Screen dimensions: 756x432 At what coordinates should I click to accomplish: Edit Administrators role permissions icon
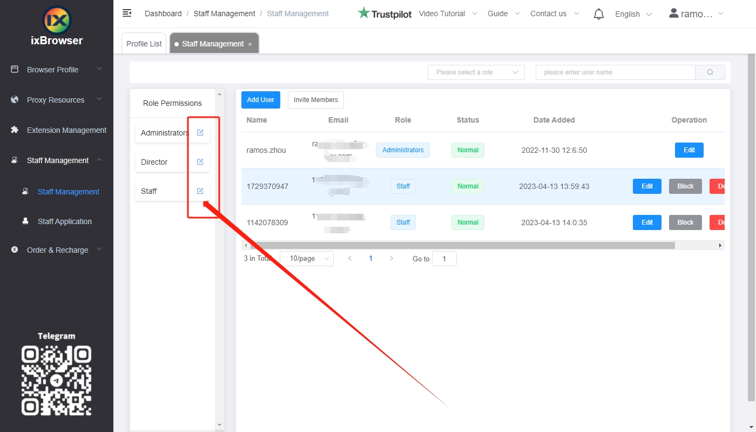pos(200,133)
